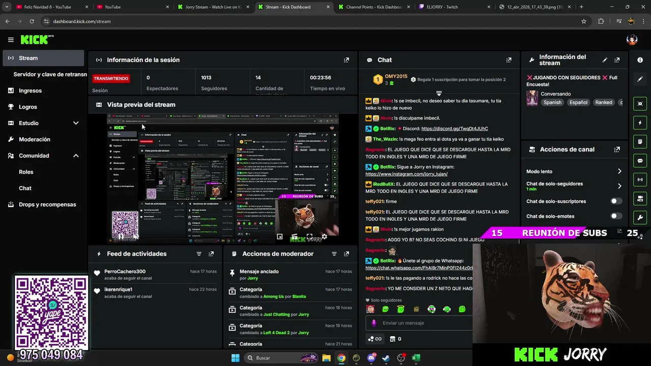
Task: Click the pencil icon in the right rail
Action: (640, 79)
